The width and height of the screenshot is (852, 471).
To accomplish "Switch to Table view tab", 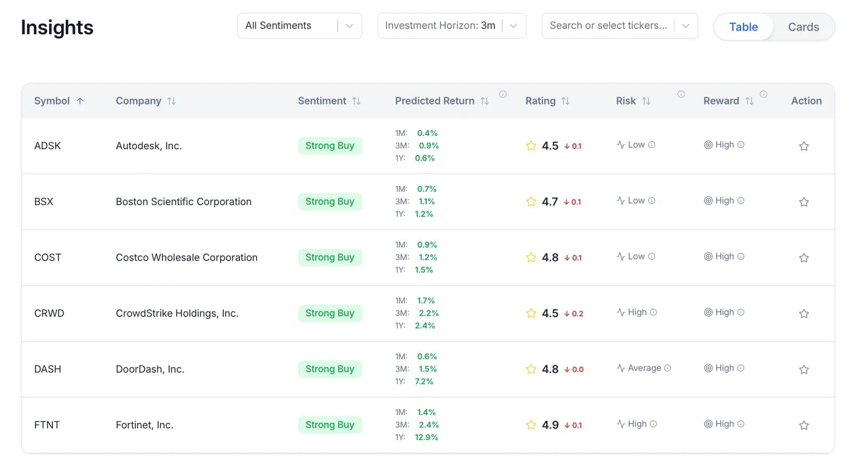I will [x=743, y=27].
